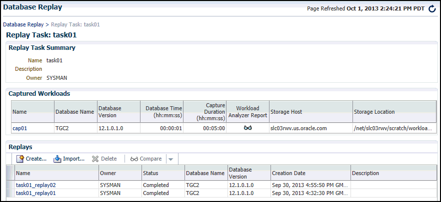This screenshot has width=441, height=202.
Task: Click the Storage Location column header
Action: click(x=375, y=112)
